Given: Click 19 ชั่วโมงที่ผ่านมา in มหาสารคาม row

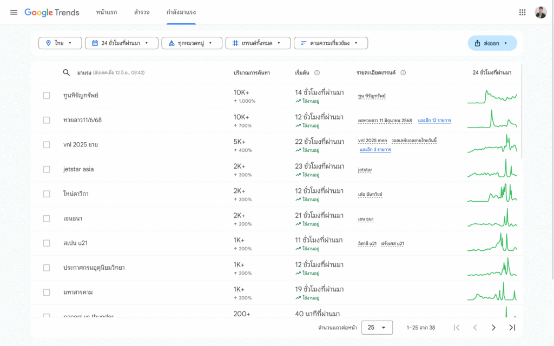Looking at the screenshot, I should 319,290.
